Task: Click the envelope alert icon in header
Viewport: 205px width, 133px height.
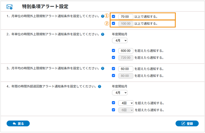Action: pyautogui.click(x=9, y=6)
